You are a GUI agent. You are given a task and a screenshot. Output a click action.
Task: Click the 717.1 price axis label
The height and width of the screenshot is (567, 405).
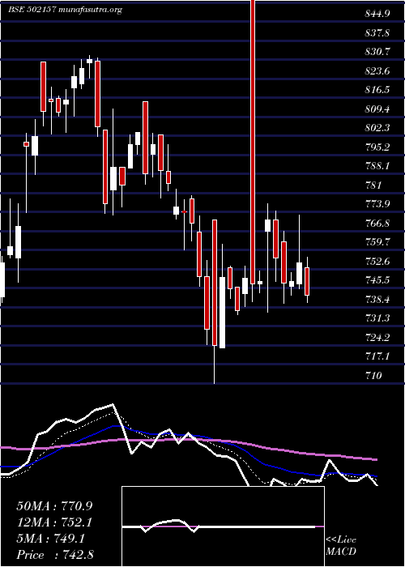(377, 356)
